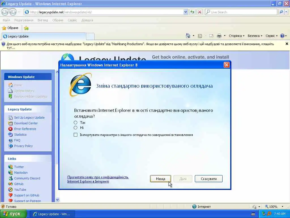The image size is (290, 218).
Task: Click the add-on information bar message
Action: coord(140,46)
